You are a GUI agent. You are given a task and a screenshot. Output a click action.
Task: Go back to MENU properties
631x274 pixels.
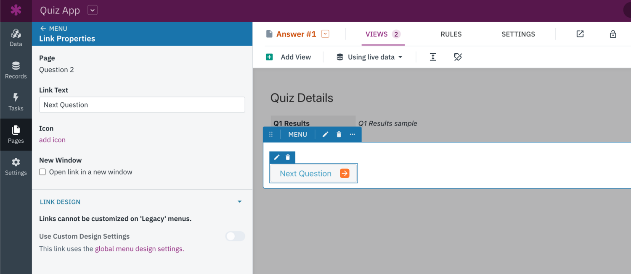[53, 29]
